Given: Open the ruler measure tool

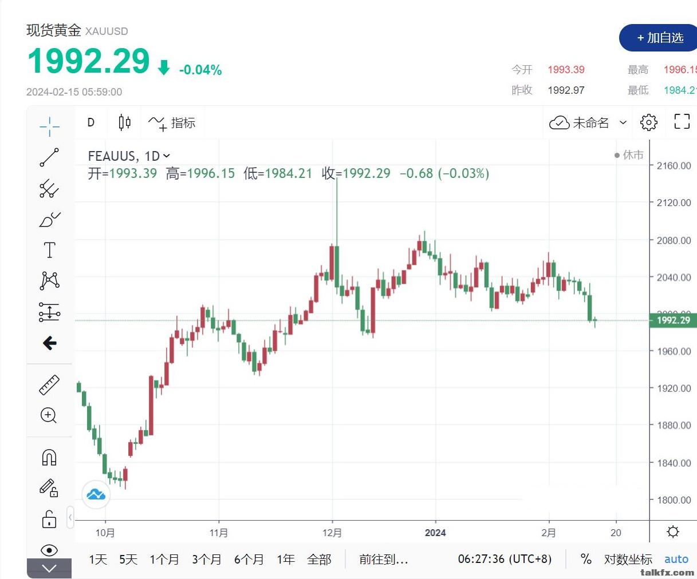Looking at the screenshot, I should 49,385.
